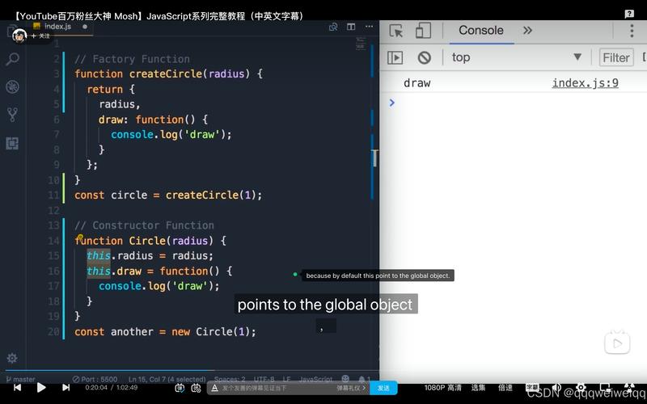Click the editor minimap

tap(361, 44)
